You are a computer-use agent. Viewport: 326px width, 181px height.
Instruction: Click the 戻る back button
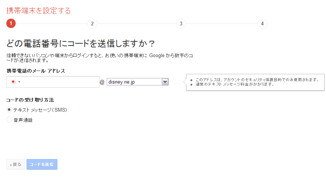click(x=16, y=164)
